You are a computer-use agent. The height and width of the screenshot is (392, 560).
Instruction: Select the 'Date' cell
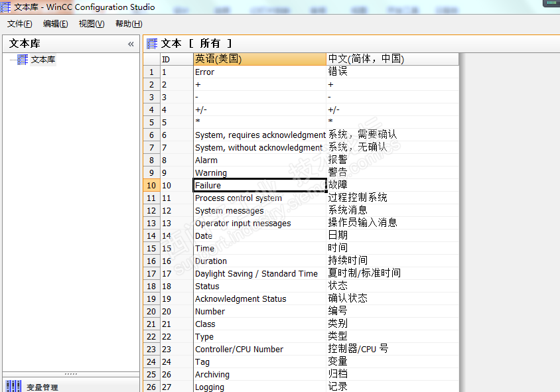259,236
